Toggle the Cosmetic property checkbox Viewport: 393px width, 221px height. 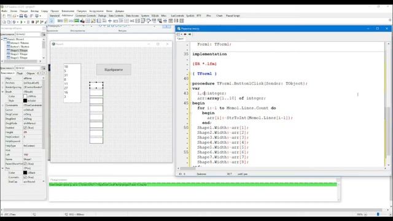point(25,177)
